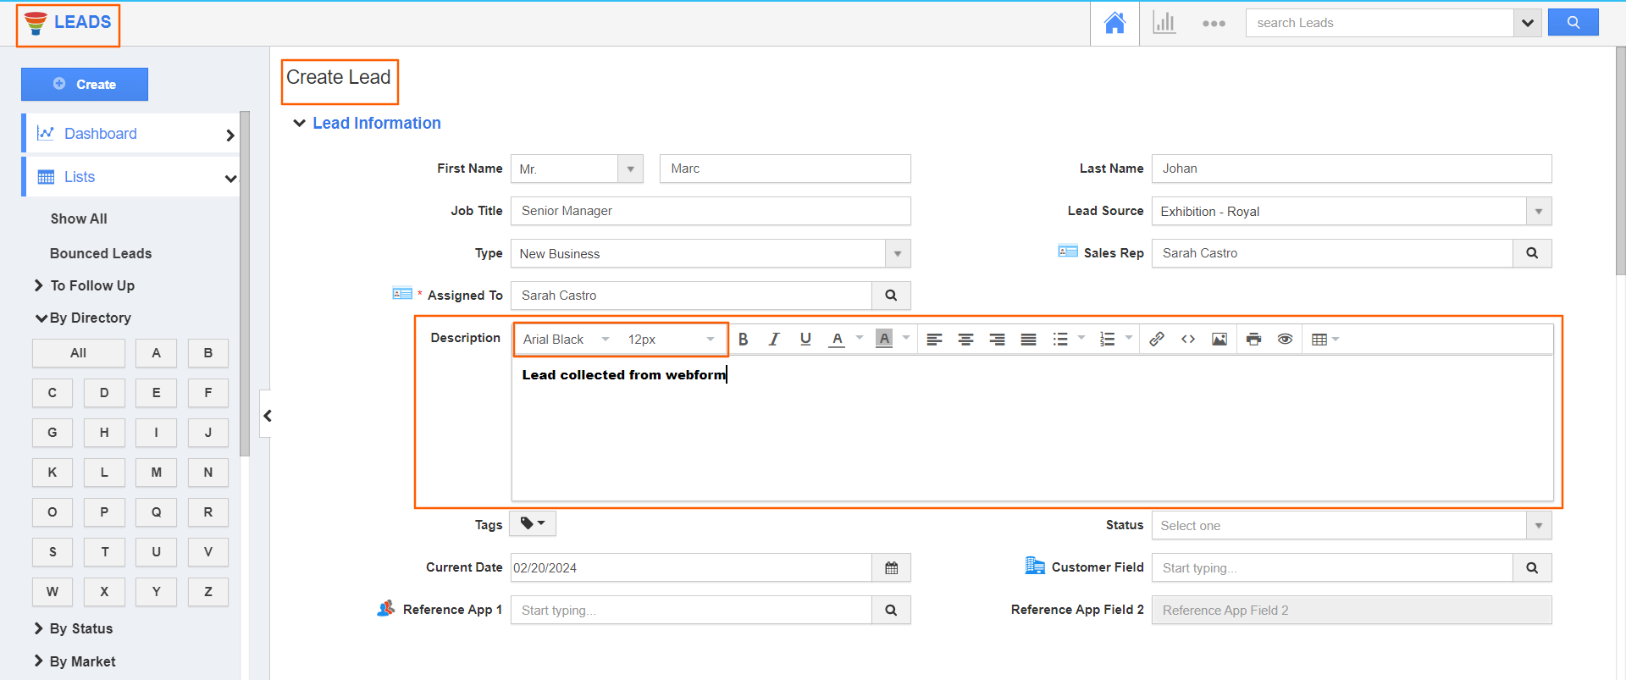
Task: Click the First Name Marc field
Action: [785, 169]
